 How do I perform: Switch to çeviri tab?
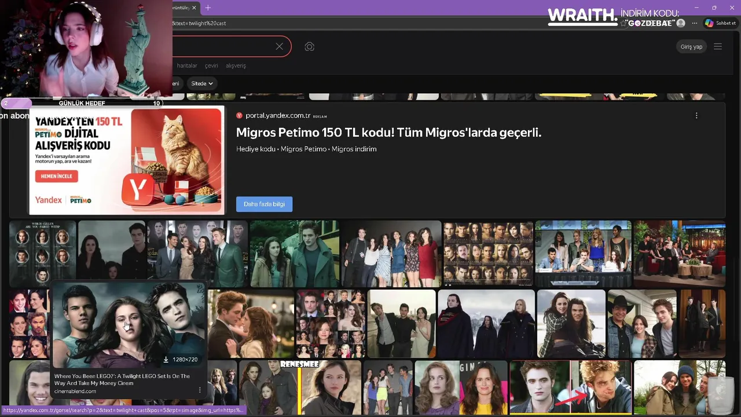tap(211, 65)
